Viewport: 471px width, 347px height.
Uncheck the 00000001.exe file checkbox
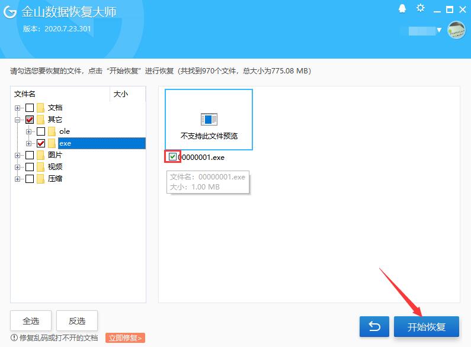click(172, 156)
